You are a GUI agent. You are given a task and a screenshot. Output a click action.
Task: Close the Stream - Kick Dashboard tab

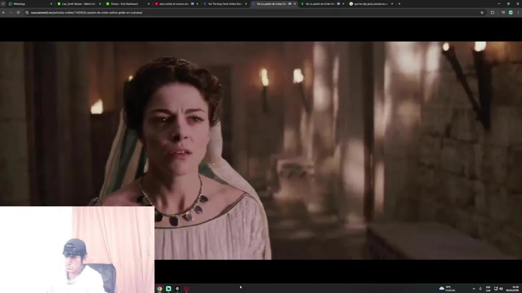[x=148, y=4]
